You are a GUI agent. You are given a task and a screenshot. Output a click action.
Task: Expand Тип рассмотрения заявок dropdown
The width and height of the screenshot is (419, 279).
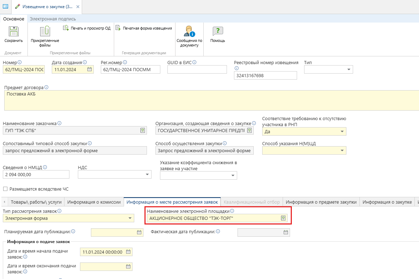(130, 218)
